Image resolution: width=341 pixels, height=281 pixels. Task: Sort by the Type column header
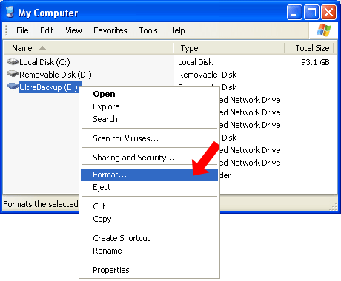[x=229, y=48]
